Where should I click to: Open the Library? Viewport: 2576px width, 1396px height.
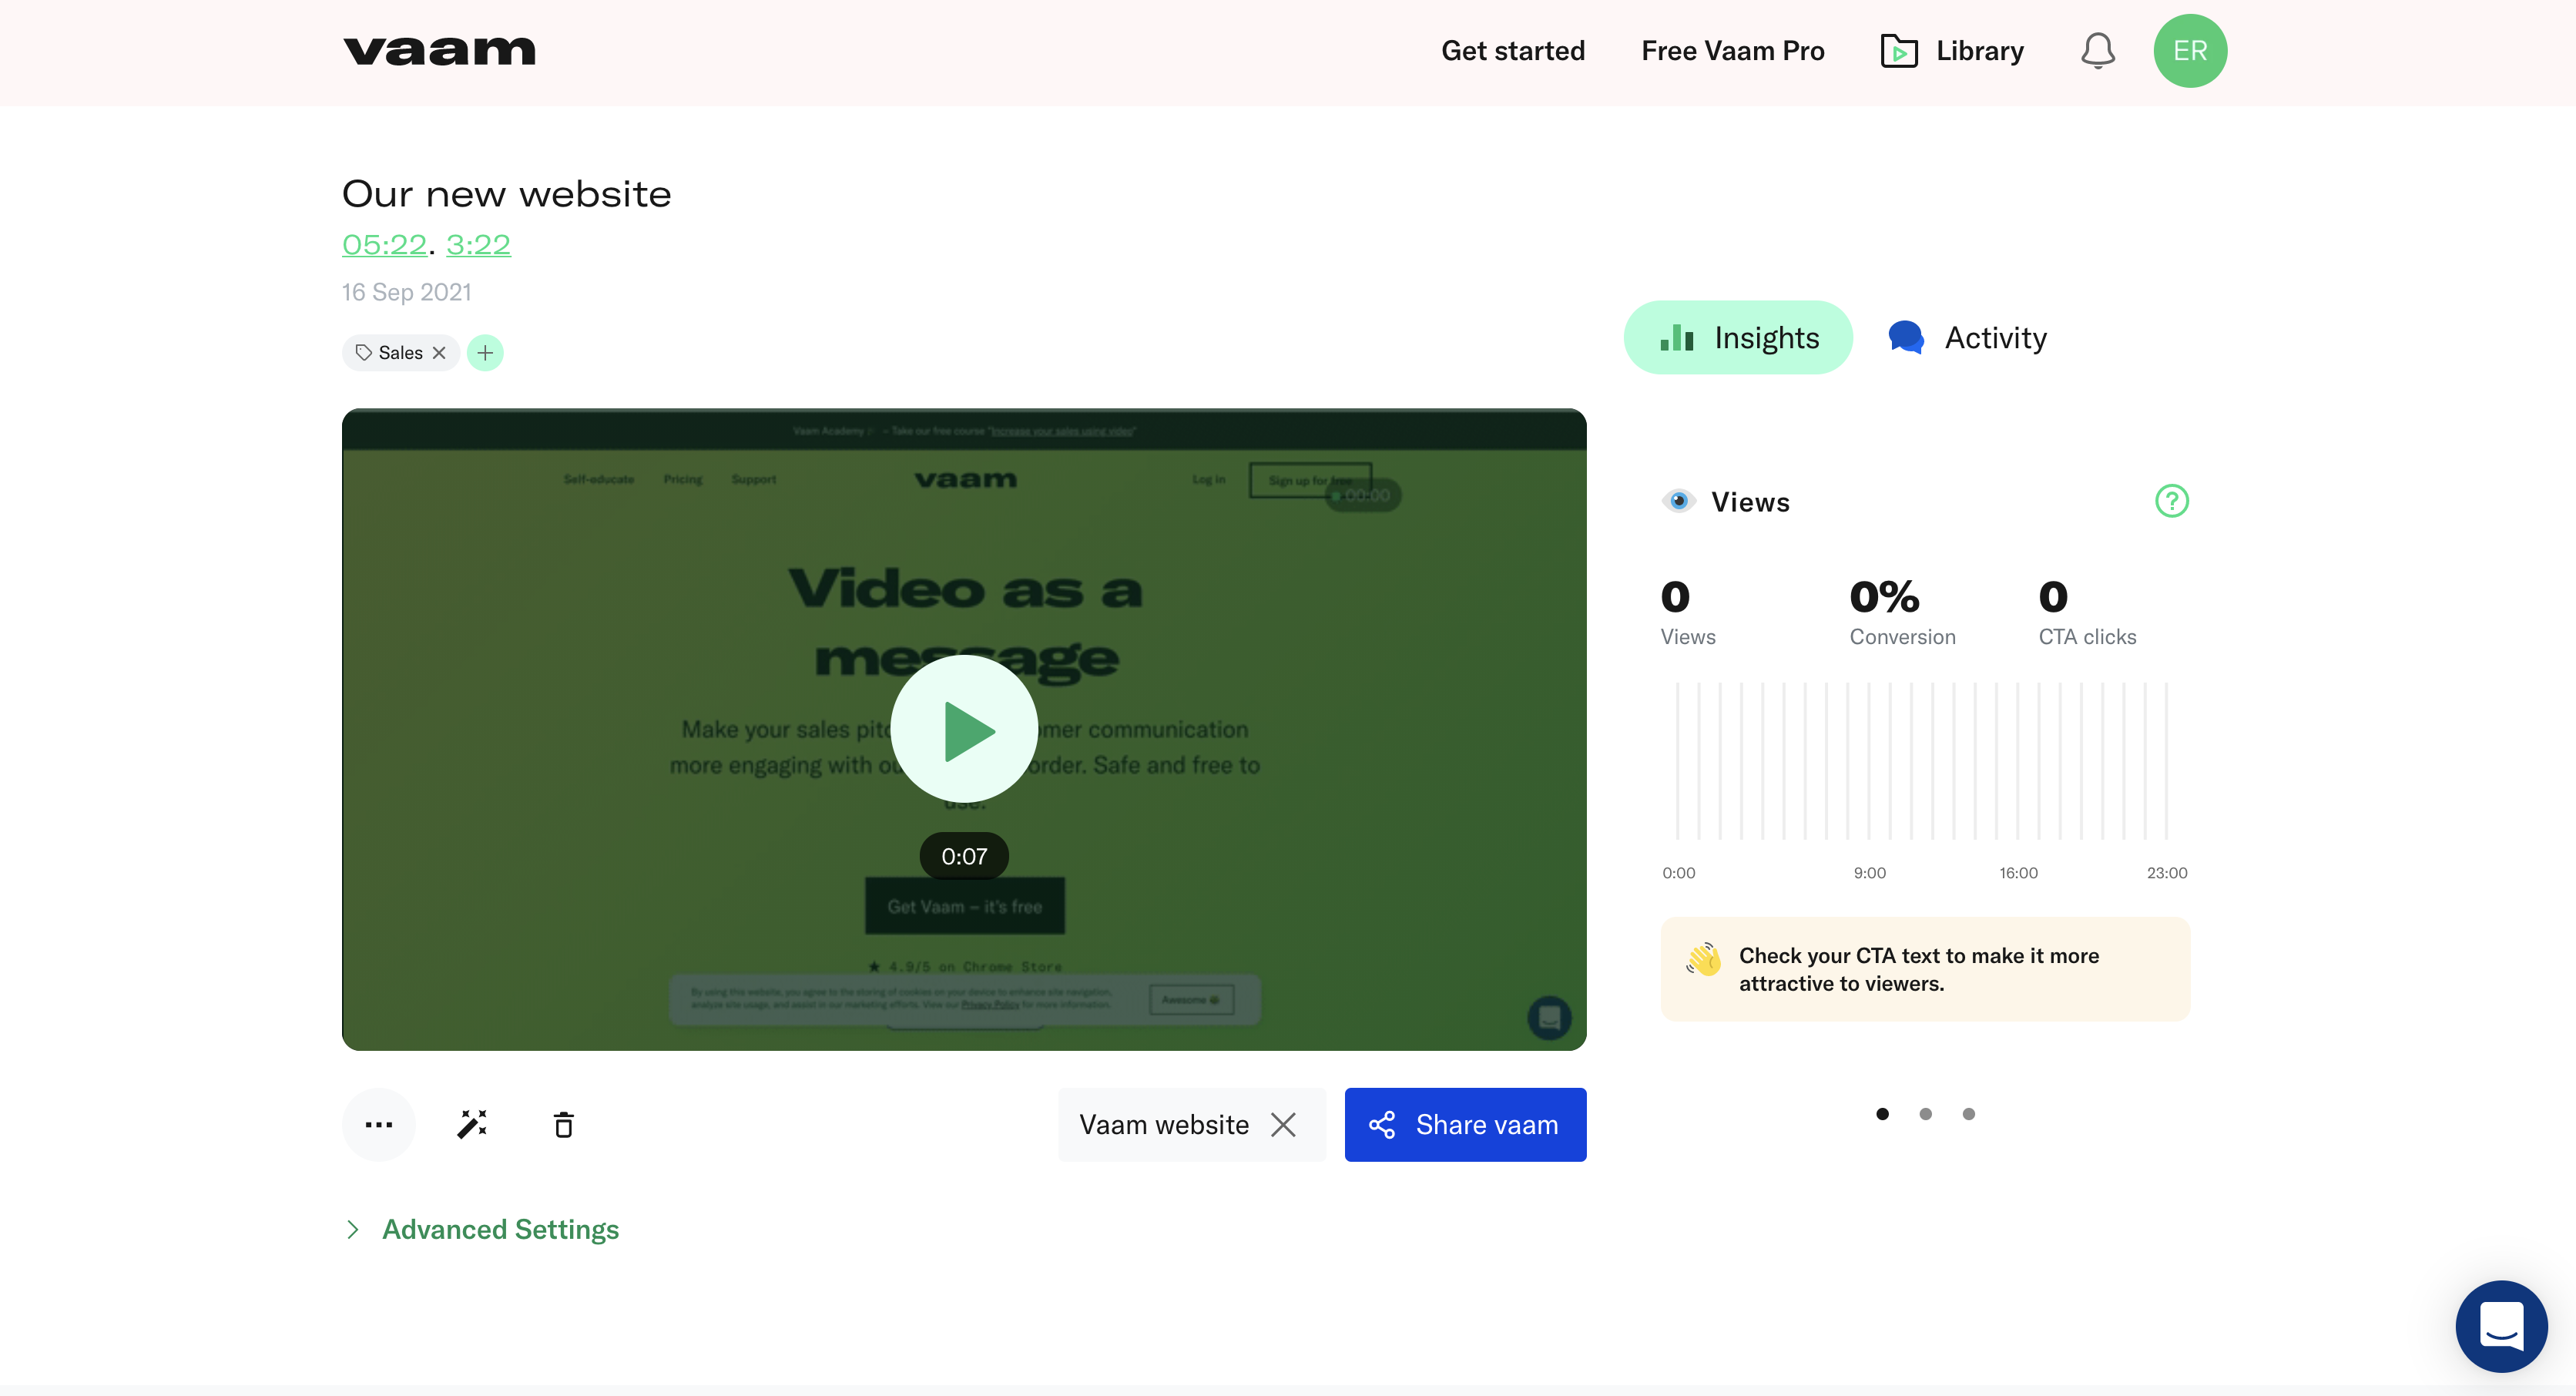tap(1950, 50)
